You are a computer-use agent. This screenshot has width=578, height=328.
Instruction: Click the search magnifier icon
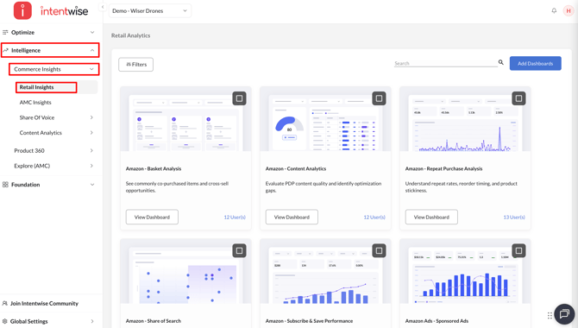[x=501, y=62]
